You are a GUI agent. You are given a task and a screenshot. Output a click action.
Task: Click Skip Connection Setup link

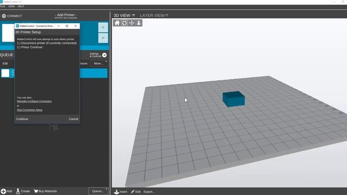click(x=29, y=110)
